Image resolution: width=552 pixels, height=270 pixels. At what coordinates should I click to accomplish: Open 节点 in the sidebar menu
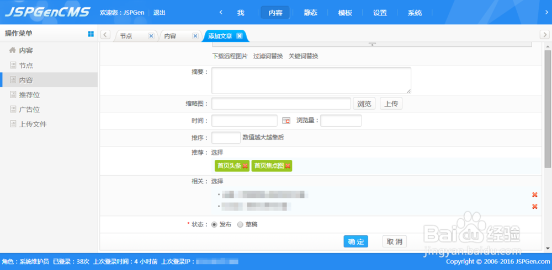tap(26, 66)
